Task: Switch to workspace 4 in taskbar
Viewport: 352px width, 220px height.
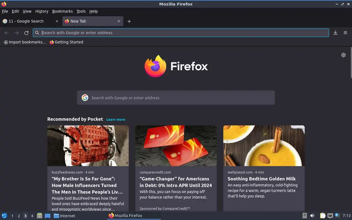Action: click(32, 216)
